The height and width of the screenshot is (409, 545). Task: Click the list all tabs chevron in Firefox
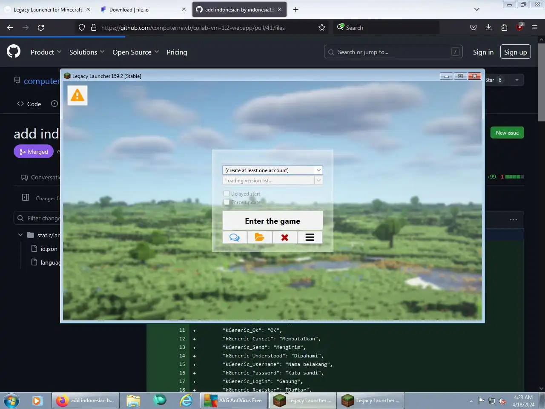[477, 9]
